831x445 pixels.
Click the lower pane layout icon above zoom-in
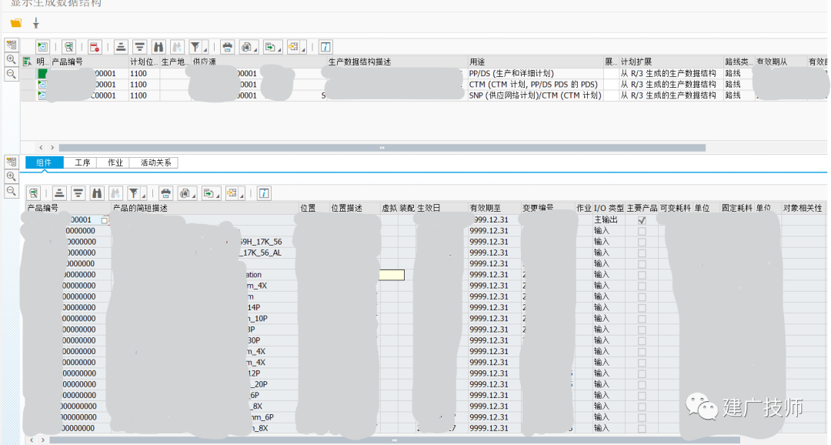click(11, 162)
